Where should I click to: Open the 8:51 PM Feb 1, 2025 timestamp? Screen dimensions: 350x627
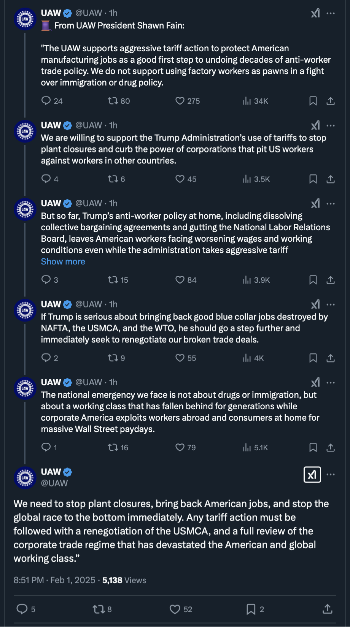54,580
